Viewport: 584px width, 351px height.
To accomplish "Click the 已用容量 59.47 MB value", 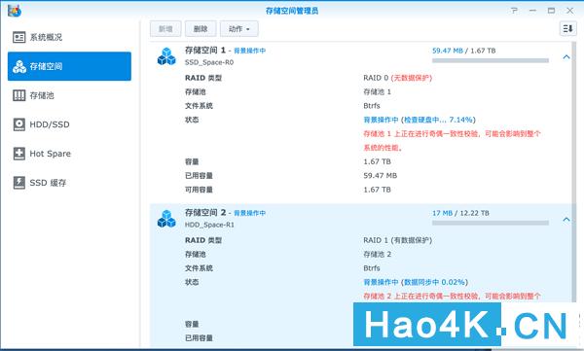I will coord(381,176).
